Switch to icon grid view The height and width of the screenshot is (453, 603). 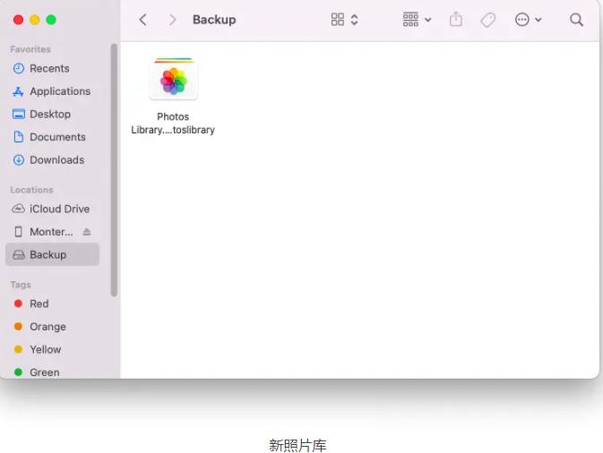[337, 20]
